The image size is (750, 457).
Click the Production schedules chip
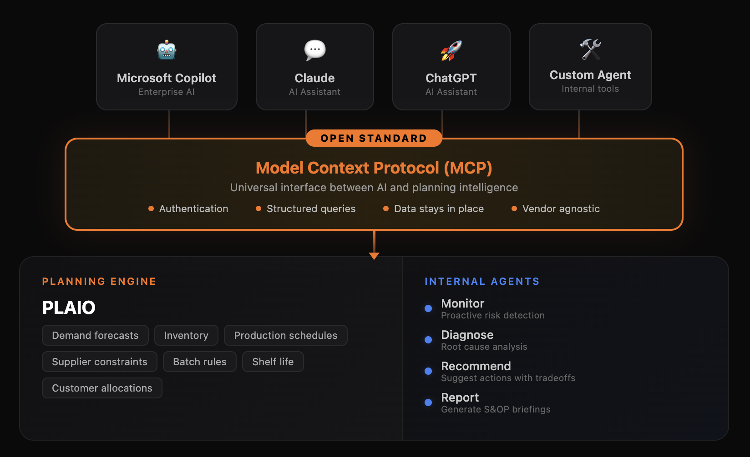click(285, 335)
